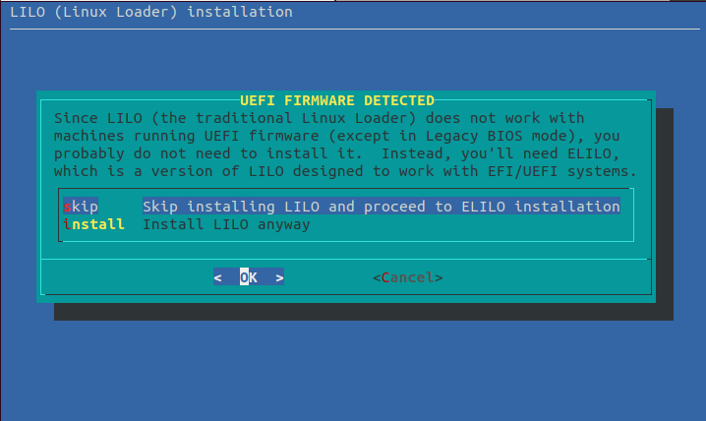Click the "LILO (Linux Loader) installation" backtitle
The image size is (706, 421).
click(150, 12)
